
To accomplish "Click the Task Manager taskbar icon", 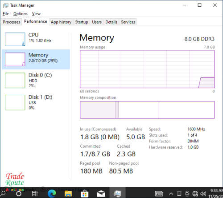I will point(117,194).
